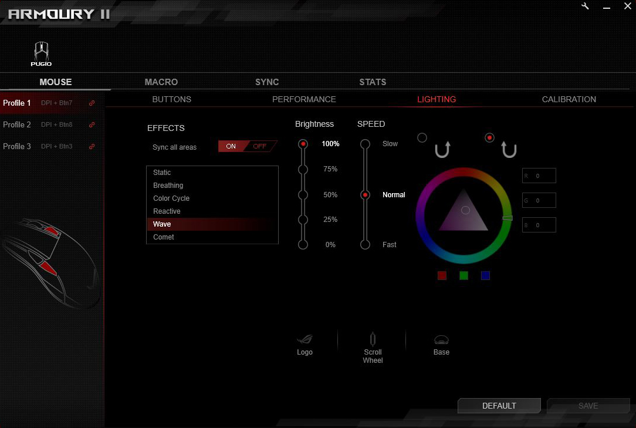Select the PUGIO mouse device icon
636x428 pixels.
click(42, 53)
